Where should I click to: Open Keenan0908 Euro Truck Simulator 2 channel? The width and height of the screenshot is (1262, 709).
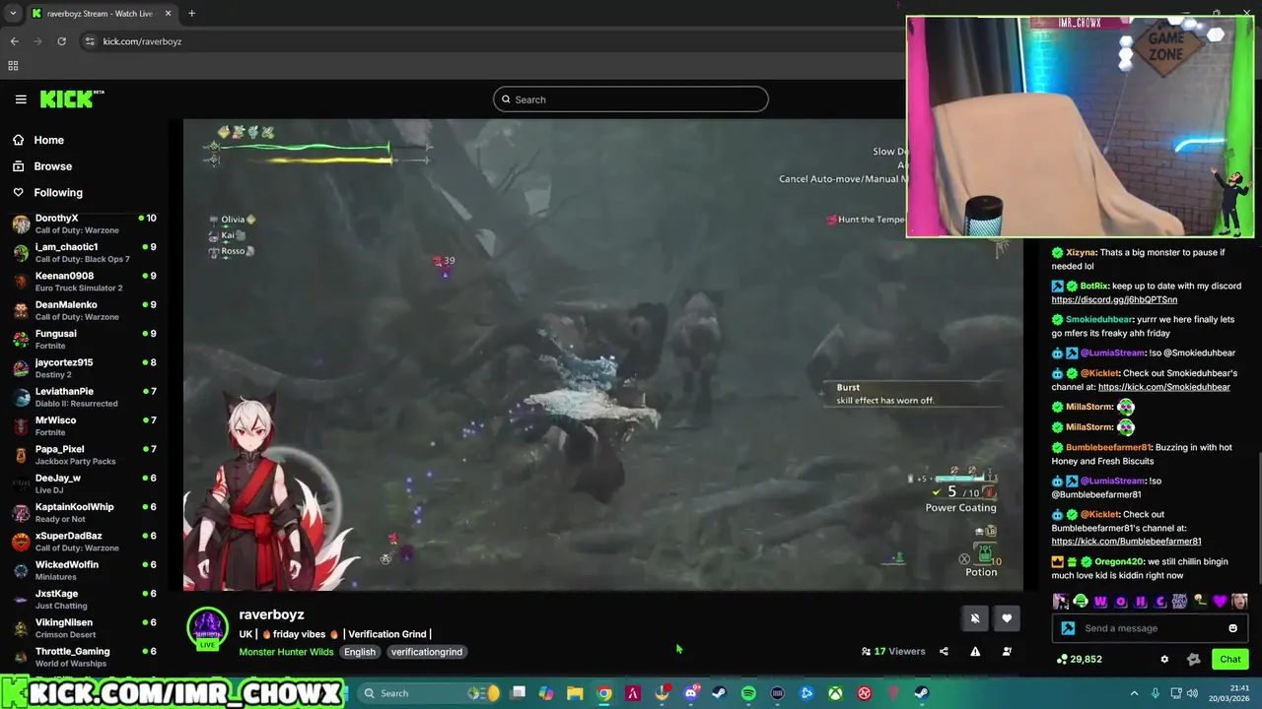pyautogui.click(x=84, y=282)
